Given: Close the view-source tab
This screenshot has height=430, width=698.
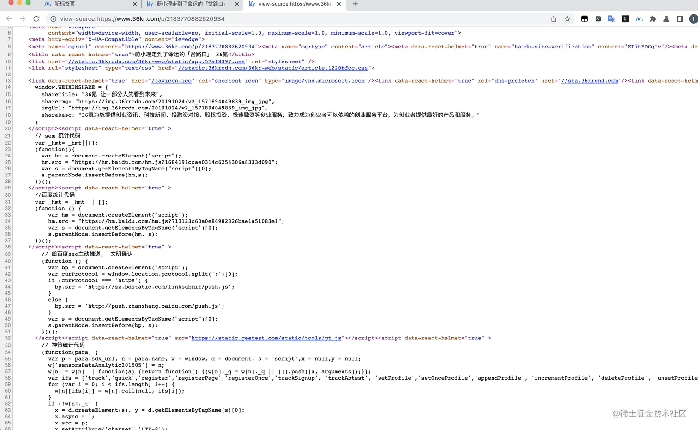Looking at the screenshot, I should tap(339, 4).
